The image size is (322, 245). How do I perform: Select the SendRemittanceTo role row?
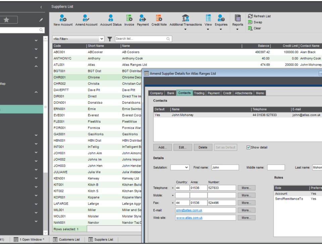click(x=298, y=199)
